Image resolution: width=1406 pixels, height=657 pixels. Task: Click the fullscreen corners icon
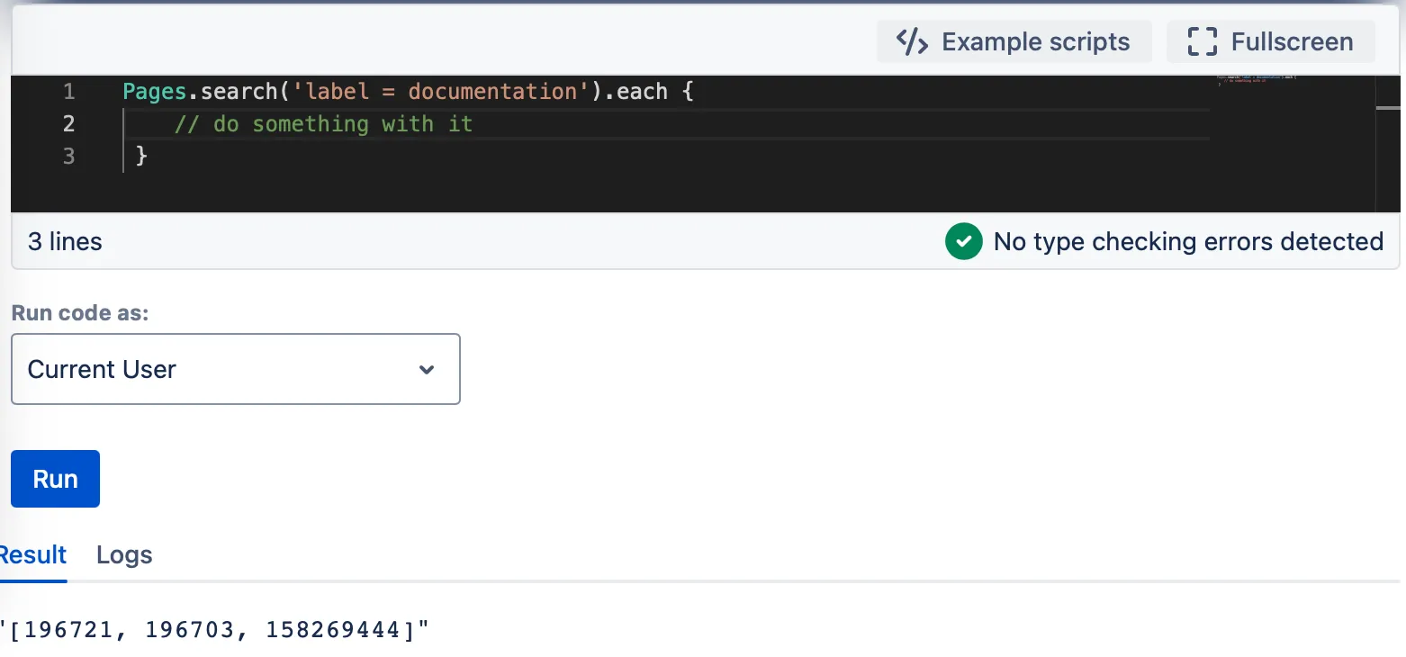[x=1203, y=41]
